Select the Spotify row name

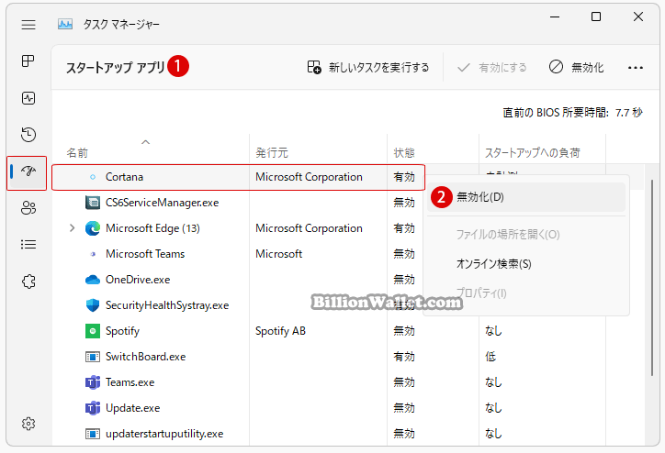122,331
